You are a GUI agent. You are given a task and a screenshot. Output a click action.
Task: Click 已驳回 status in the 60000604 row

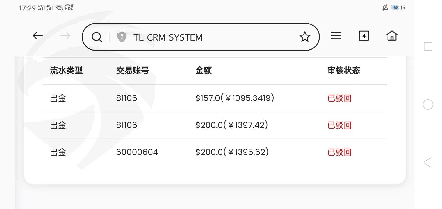(x=340, y=152)
